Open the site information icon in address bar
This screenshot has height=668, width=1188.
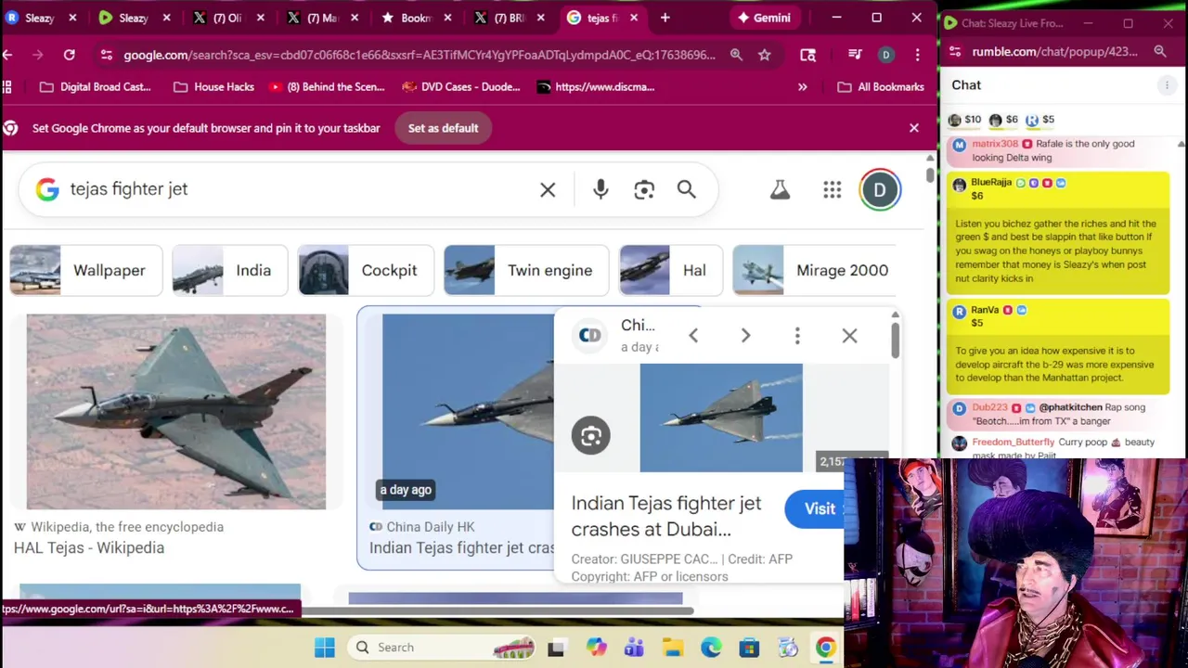tap(106, 55)
